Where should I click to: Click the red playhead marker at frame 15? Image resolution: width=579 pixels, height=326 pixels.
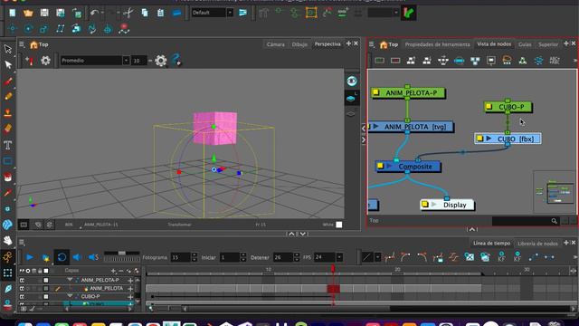pyautogui.click(x=333, y=268)
